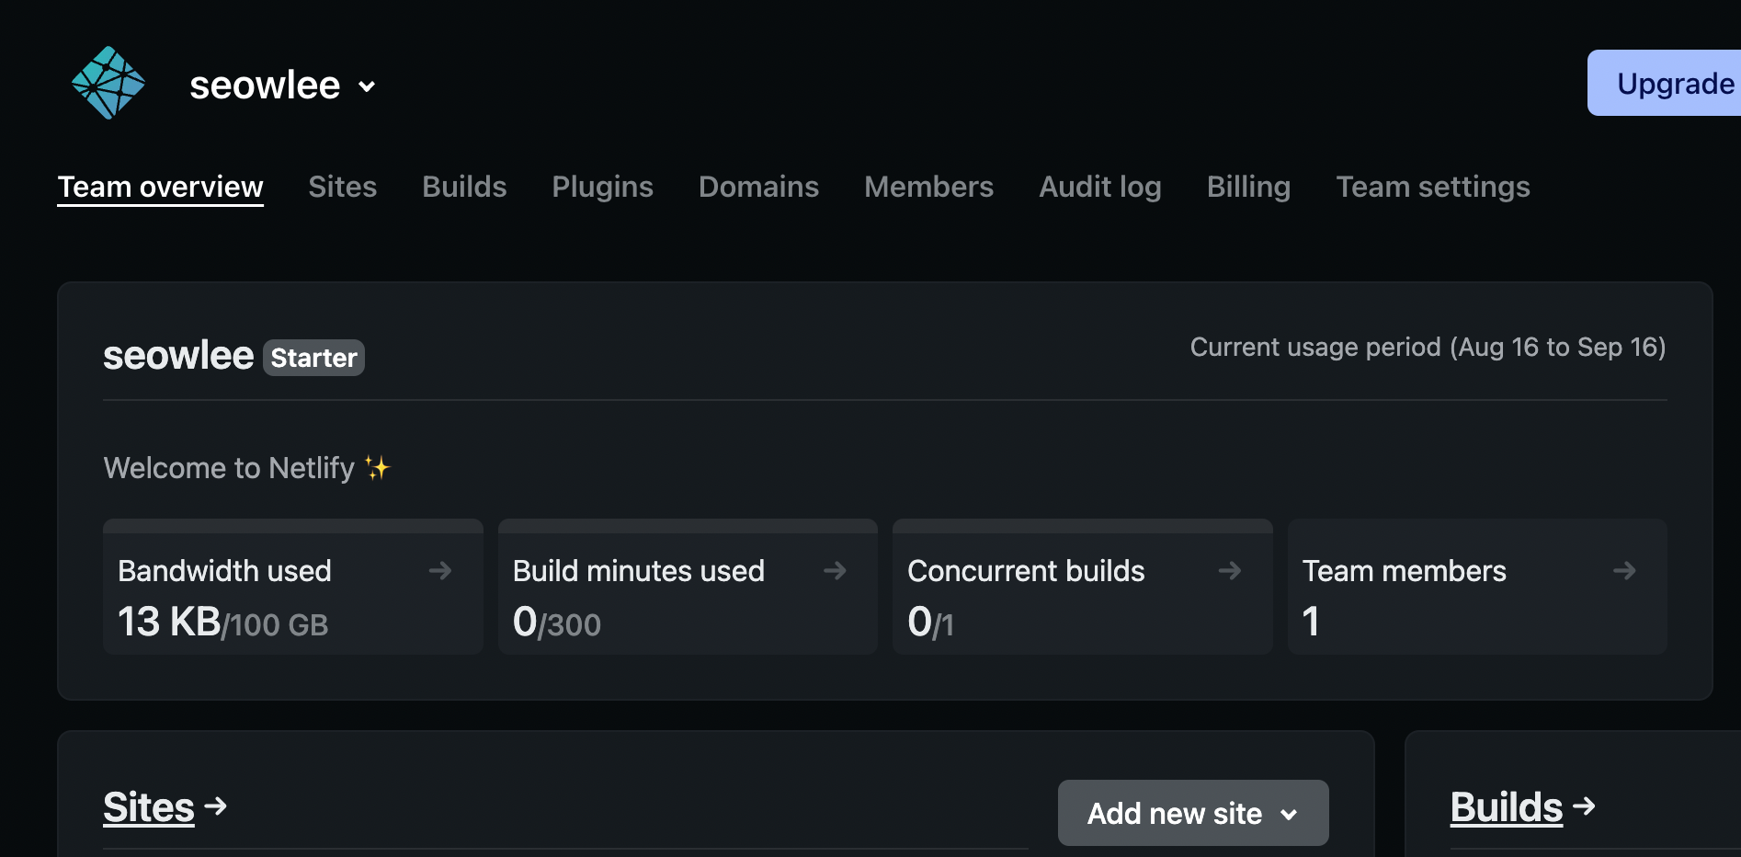This screenshot has width=1741, height=857.
Task: Open the Audit log tab
Action: (x=1100, y=187)
